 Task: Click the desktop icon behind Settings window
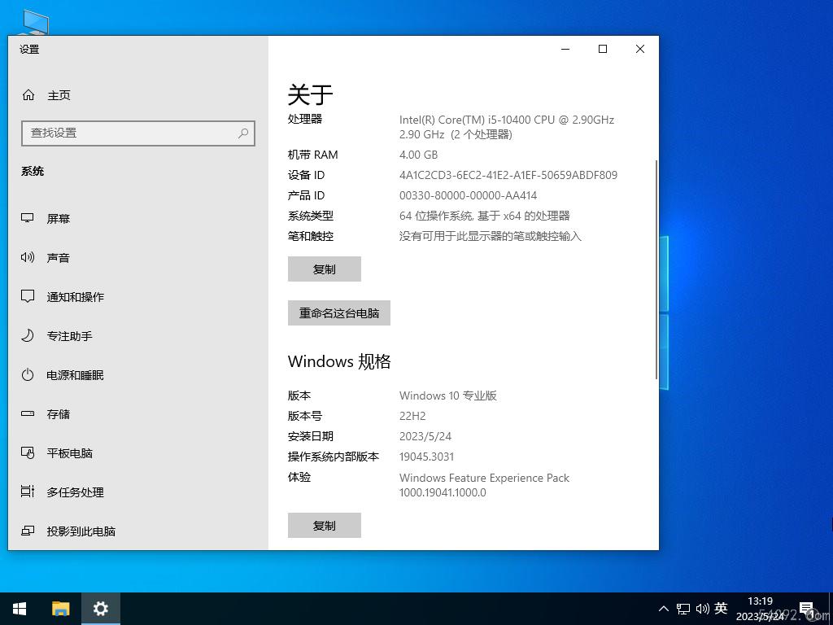36,22
